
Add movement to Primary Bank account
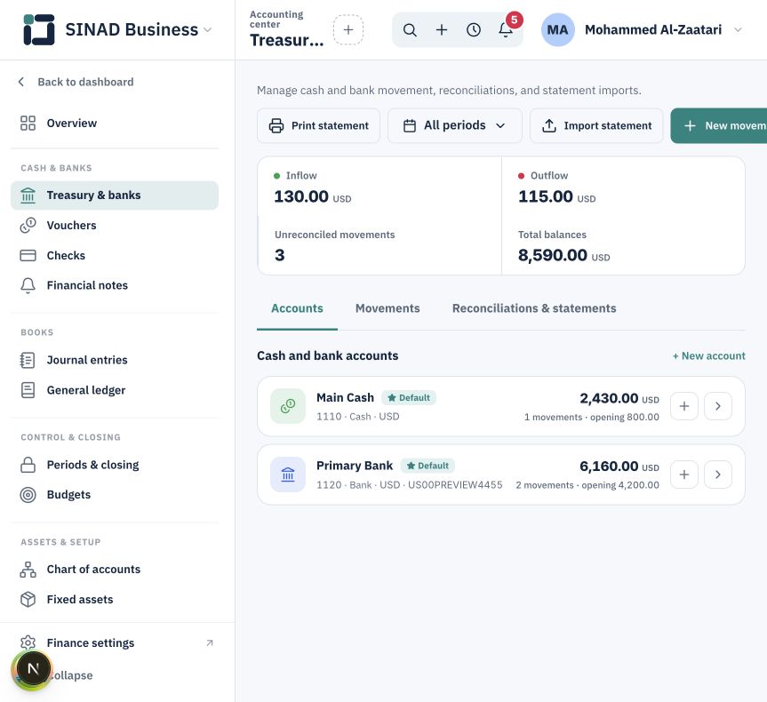pyautogui.click(x=683, y=475)
